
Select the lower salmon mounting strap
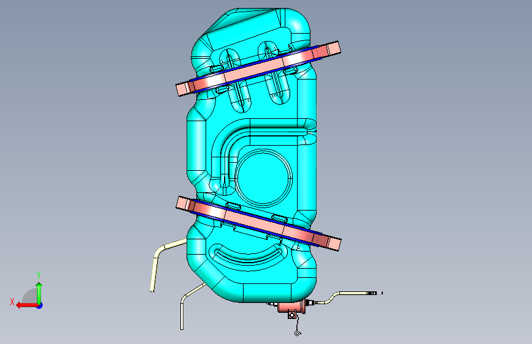click(x=258, y=223)
